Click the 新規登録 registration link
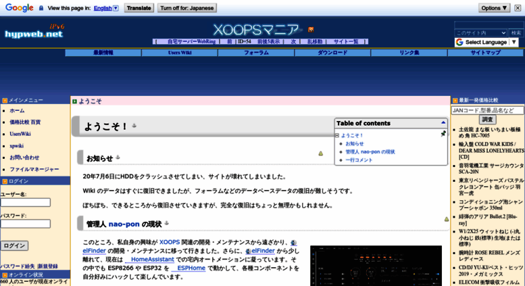 click(x=47, y=266)
